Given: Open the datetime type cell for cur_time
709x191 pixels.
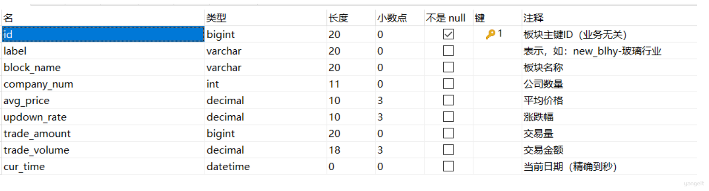Looking at the screenshot, I should pos(266,167).
